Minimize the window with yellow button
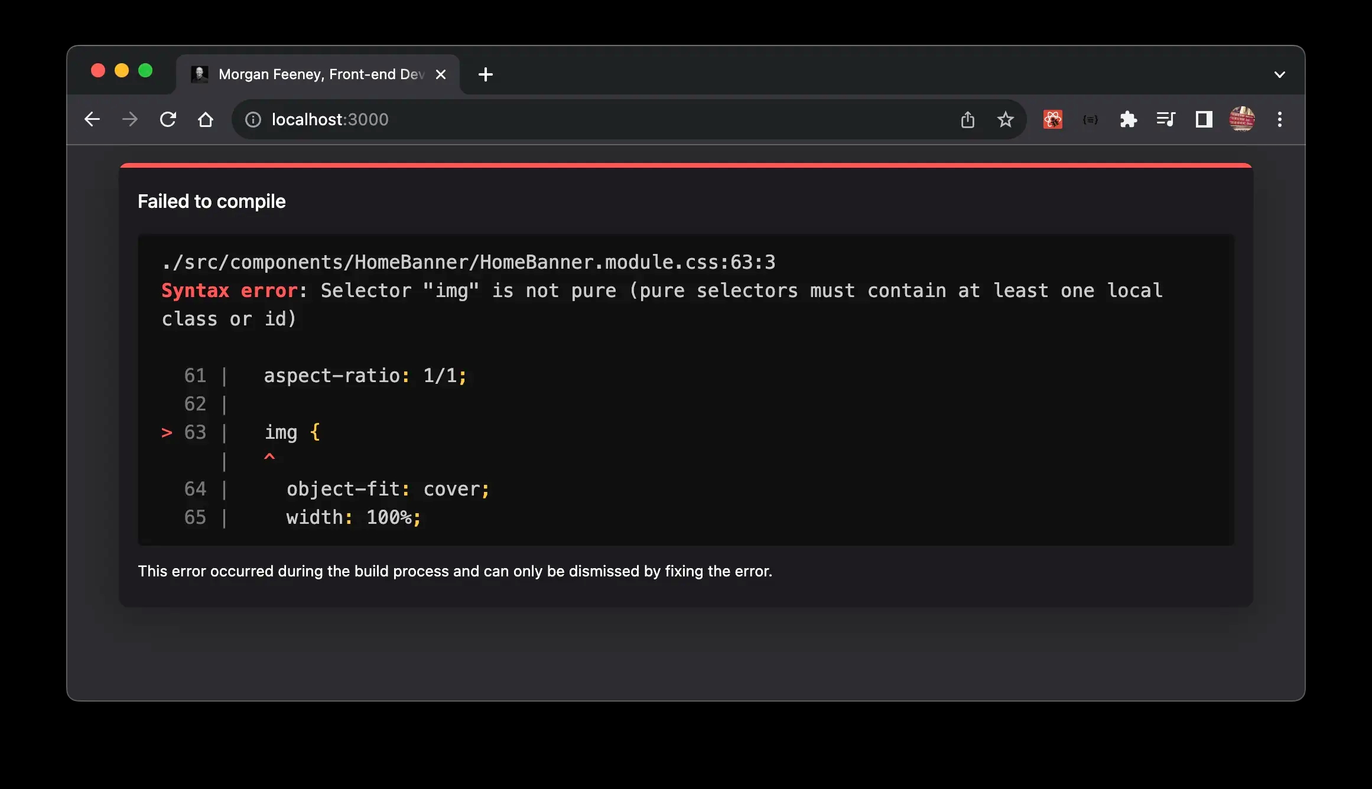 (x=122, y=71)
